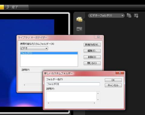Click the 閉じる(C) button
145x115 pixels.
click(92, 63)
